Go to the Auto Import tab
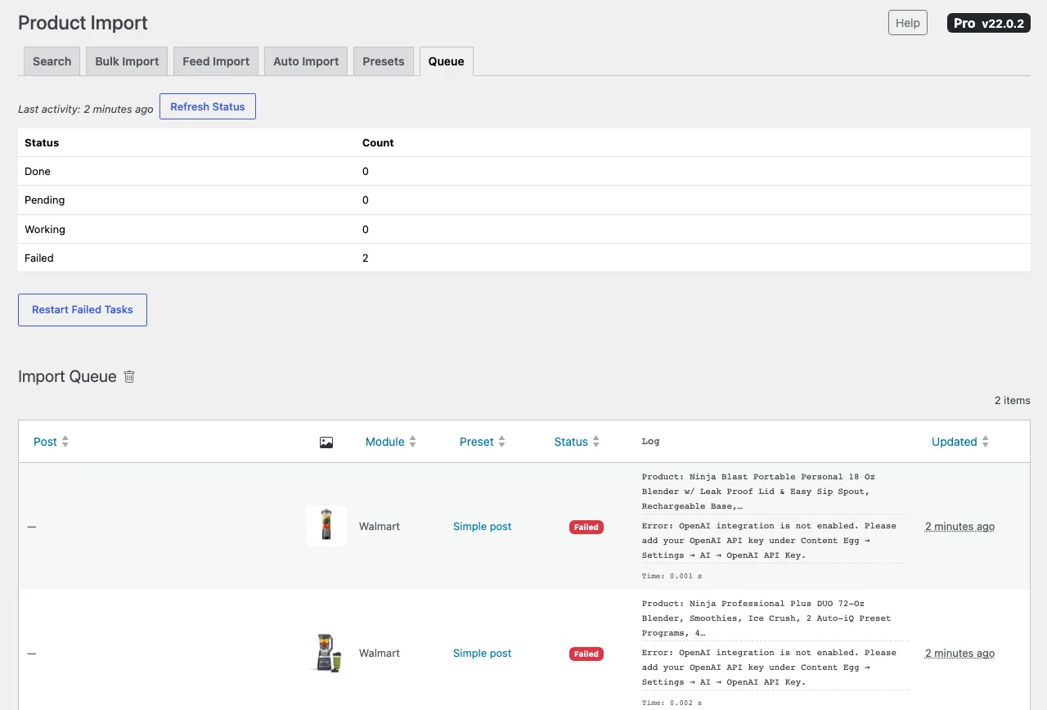This screenshot has height=710, width=1047. [x=306, y=61]
